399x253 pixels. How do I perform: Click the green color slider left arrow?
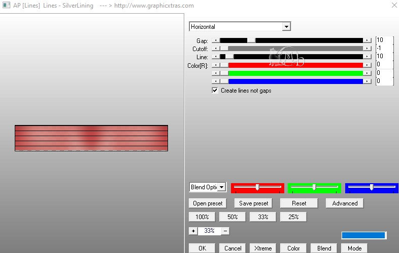(216, 73)
